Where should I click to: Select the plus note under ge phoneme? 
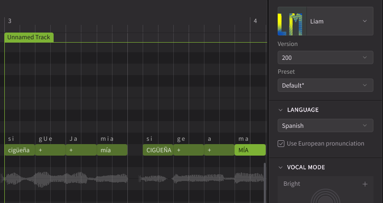(x=189, y=150)
